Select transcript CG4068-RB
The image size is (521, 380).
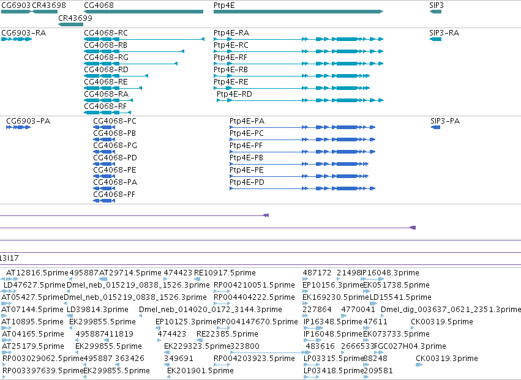[x=106, y=45]
